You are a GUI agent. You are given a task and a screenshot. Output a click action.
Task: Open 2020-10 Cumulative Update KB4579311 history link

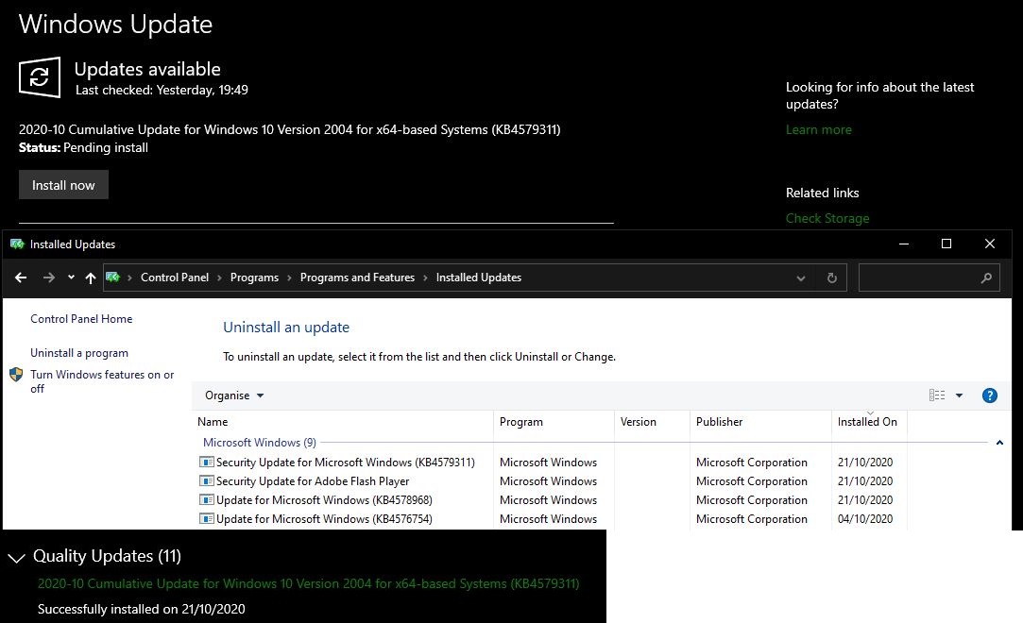pyautogui.click(x=308, y=583)
